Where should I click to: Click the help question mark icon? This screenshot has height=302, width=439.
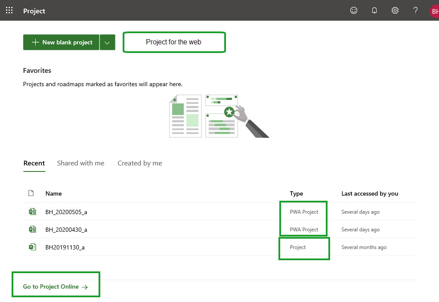pyautogui.click(x=415, y=10)
